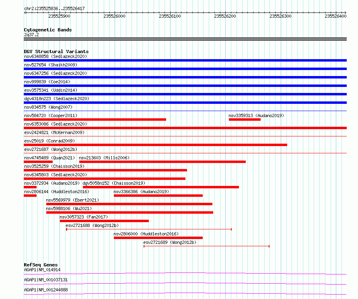Click the esv2721689 (Wong2012b) label
Image resolution: width=358 pixels, height=299 pixels.
point(170,242)
